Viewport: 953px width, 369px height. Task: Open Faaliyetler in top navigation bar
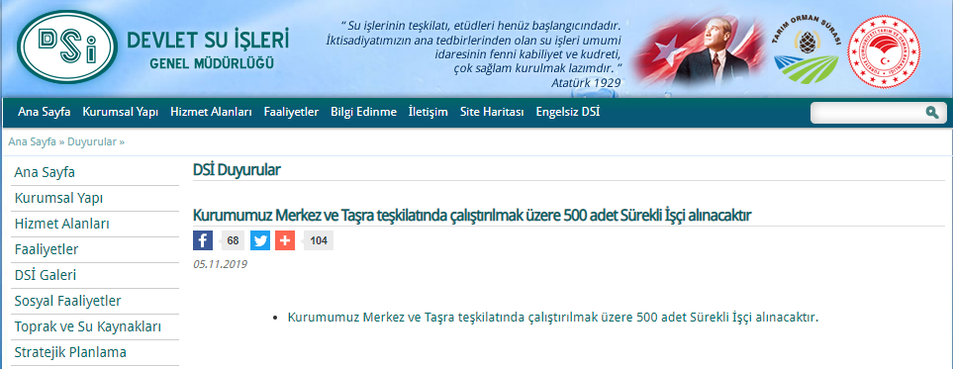pos(291,112)
